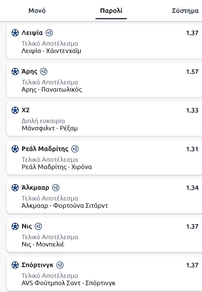Open the Σύστημα tab

click(185, 11)
